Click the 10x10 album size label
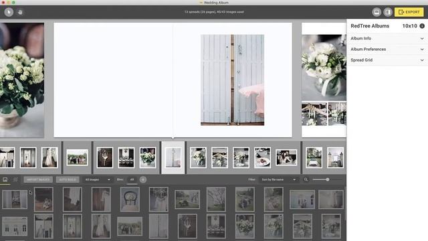This screenshot has width=428, height=241. pyautogui.click(x=410, y=26)
